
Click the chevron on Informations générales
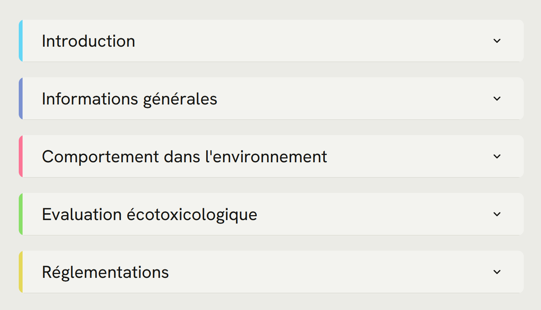point(497,98)
